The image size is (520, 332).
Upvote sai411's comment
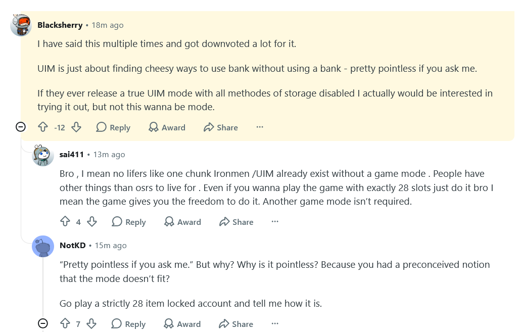65,221
